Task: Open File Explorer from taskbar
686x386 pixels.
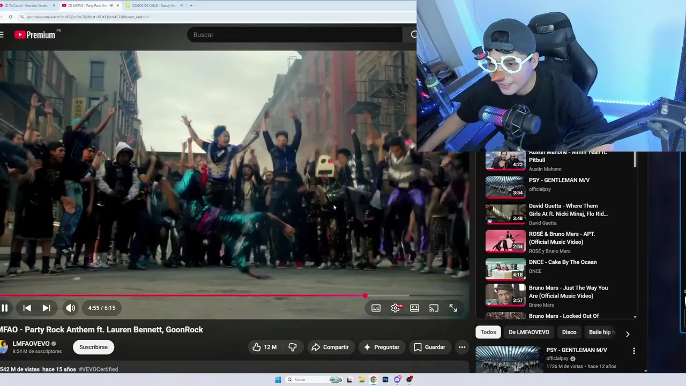Action: [x=362, y=380]
